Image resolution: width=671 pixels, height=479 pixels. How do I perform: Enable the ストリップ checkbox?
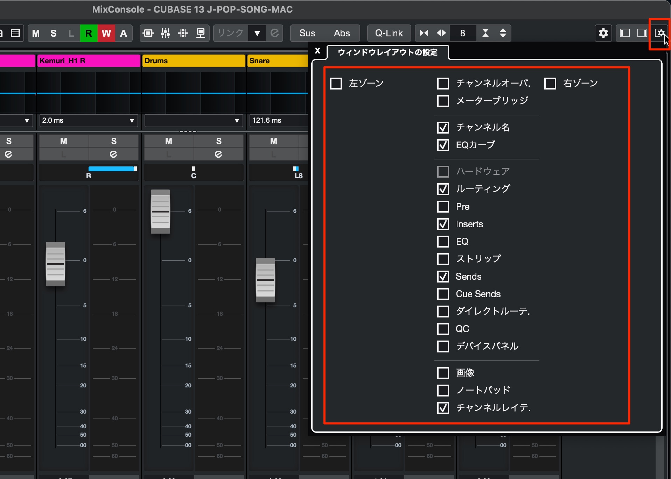443,259
